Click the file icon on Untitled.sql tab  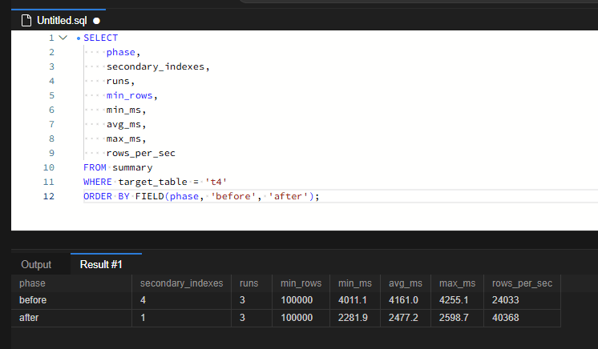pos(26,20)
